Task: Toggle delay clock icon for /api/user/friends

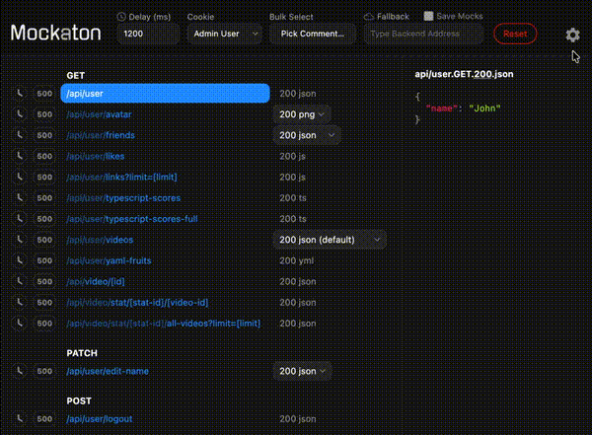Action: 20,135
